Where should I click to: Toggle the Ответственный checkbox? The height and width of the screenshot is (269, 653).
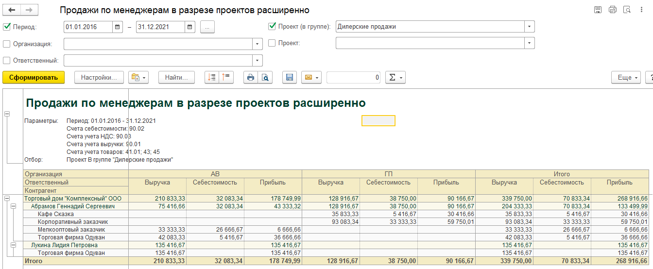tap(7, 61)
